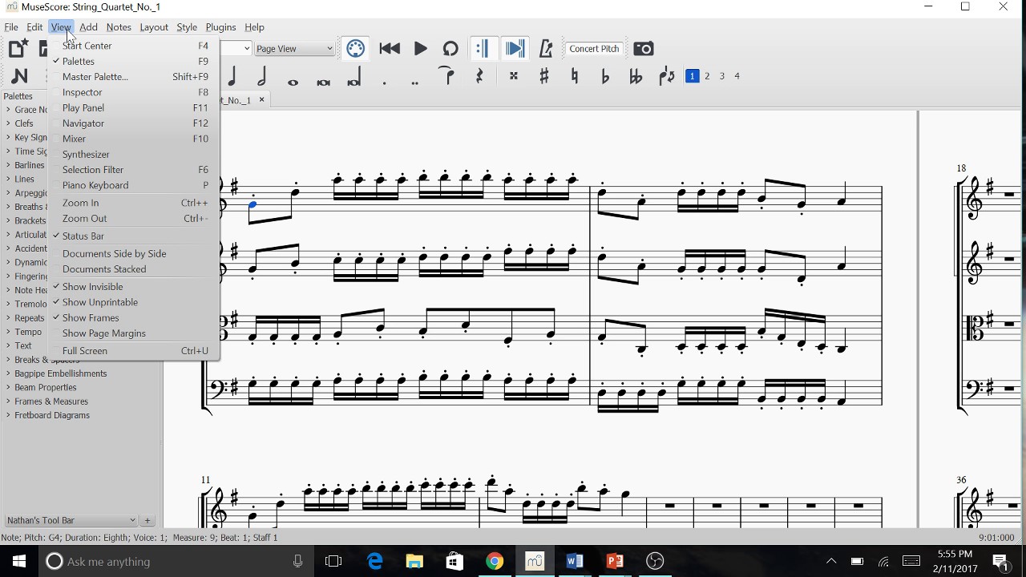The image size is (1026, 577).
Task: Select whole note duration
Action: pyautogui.click(x=293, y=82)
